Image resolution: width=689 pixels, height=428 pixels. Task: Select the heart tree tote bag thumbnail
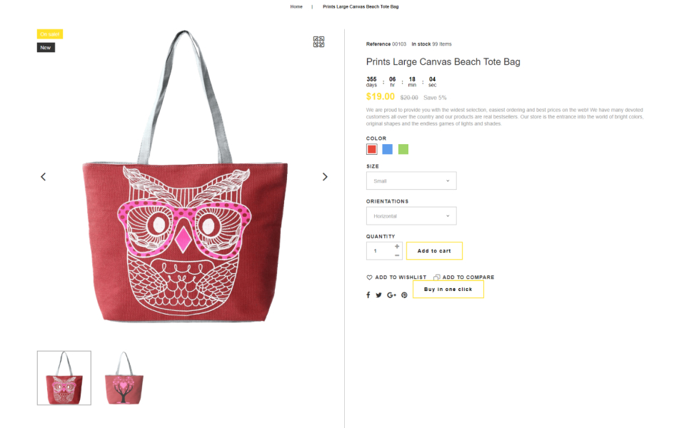(x=124, y=378)
